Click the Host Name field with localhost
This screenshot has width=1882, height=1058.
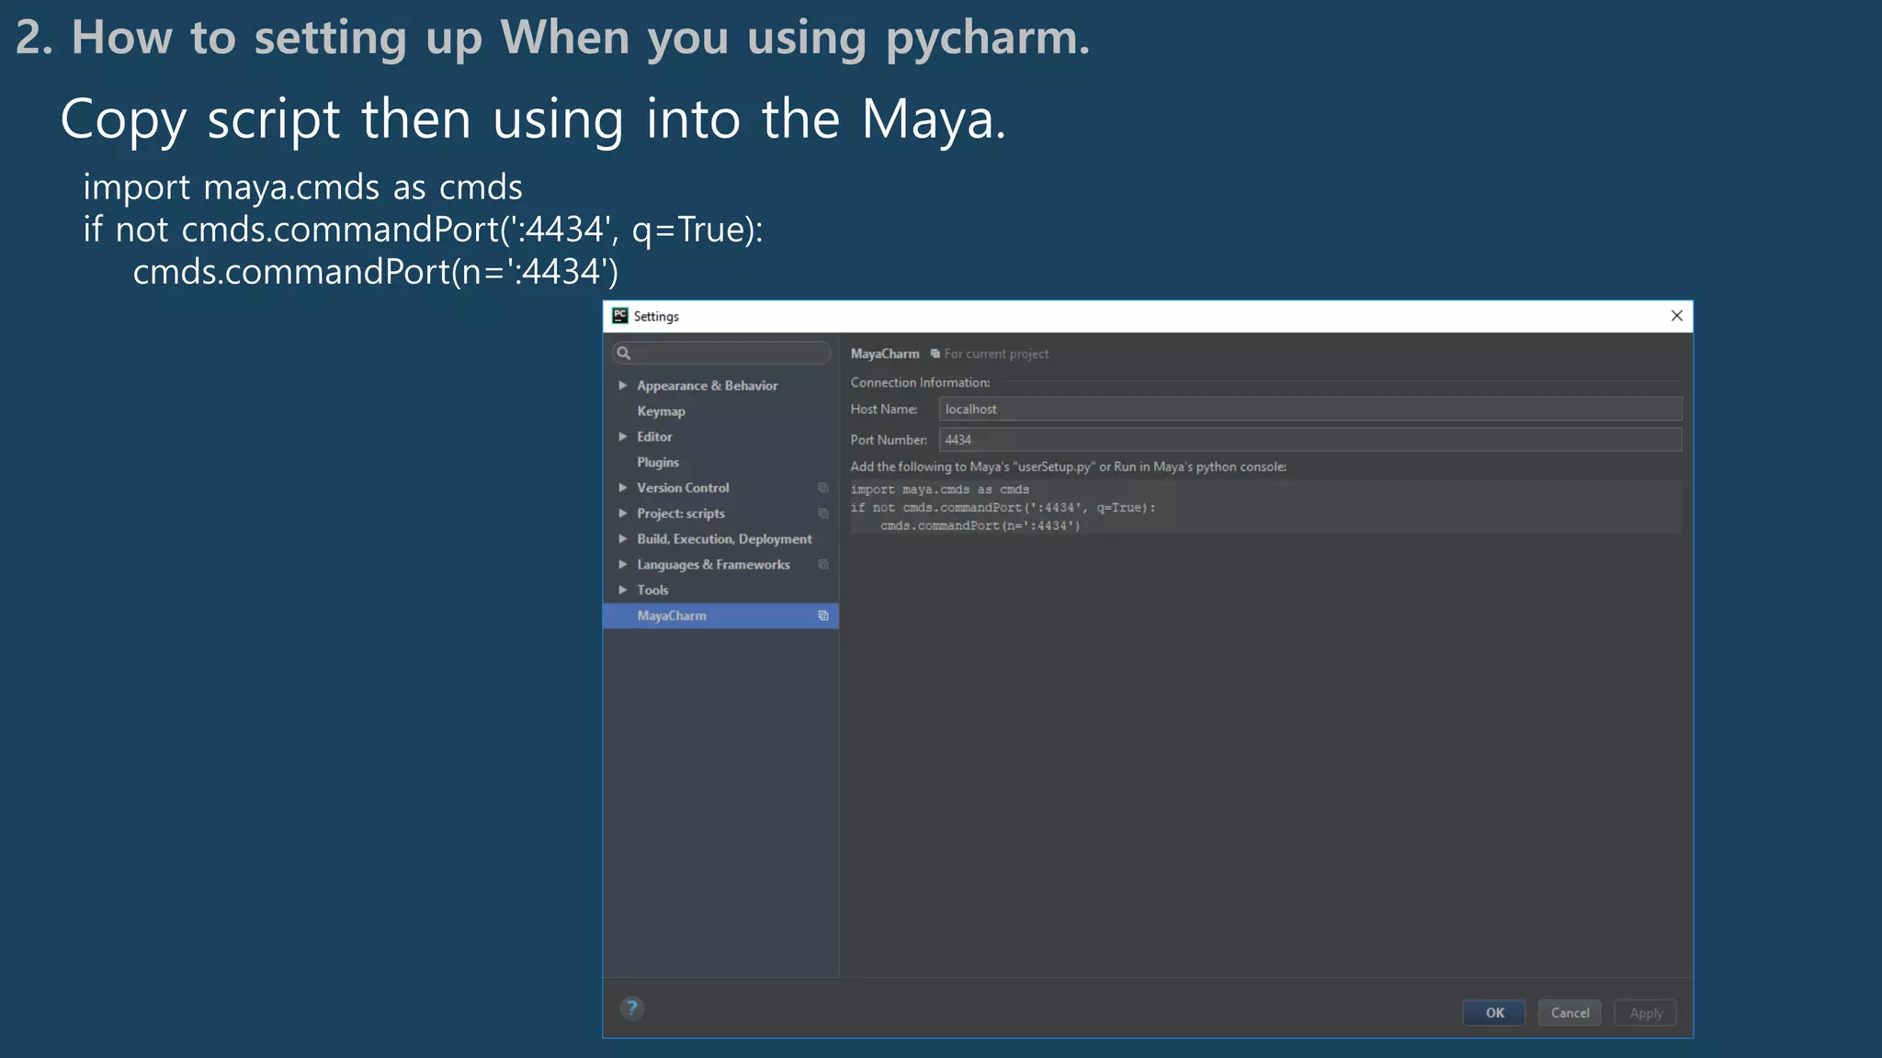point(1310,409)
